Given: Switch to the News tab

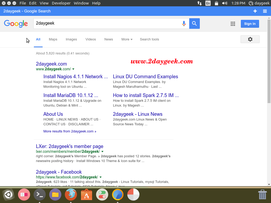Looking at the screenshot, I should [x=109, y=39].
